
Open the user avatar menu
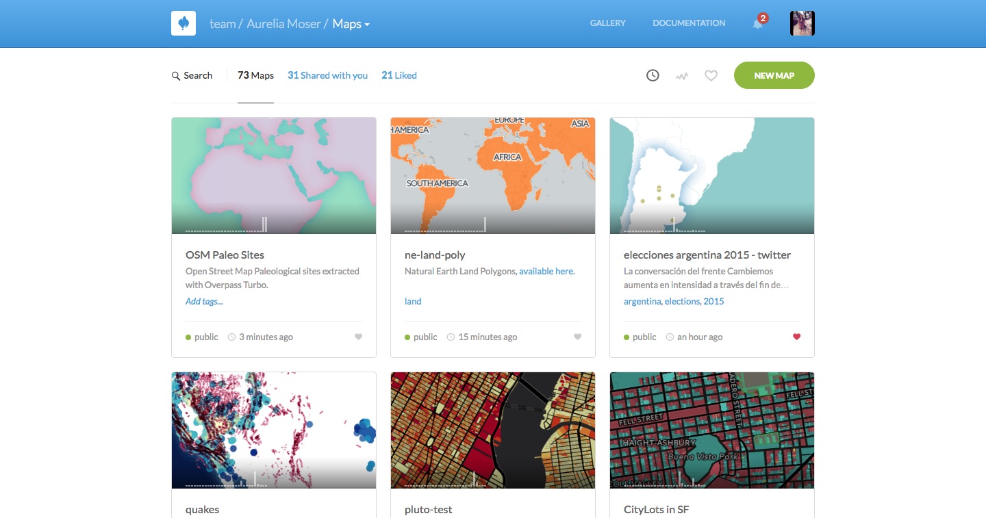click(x=802, y=23)
